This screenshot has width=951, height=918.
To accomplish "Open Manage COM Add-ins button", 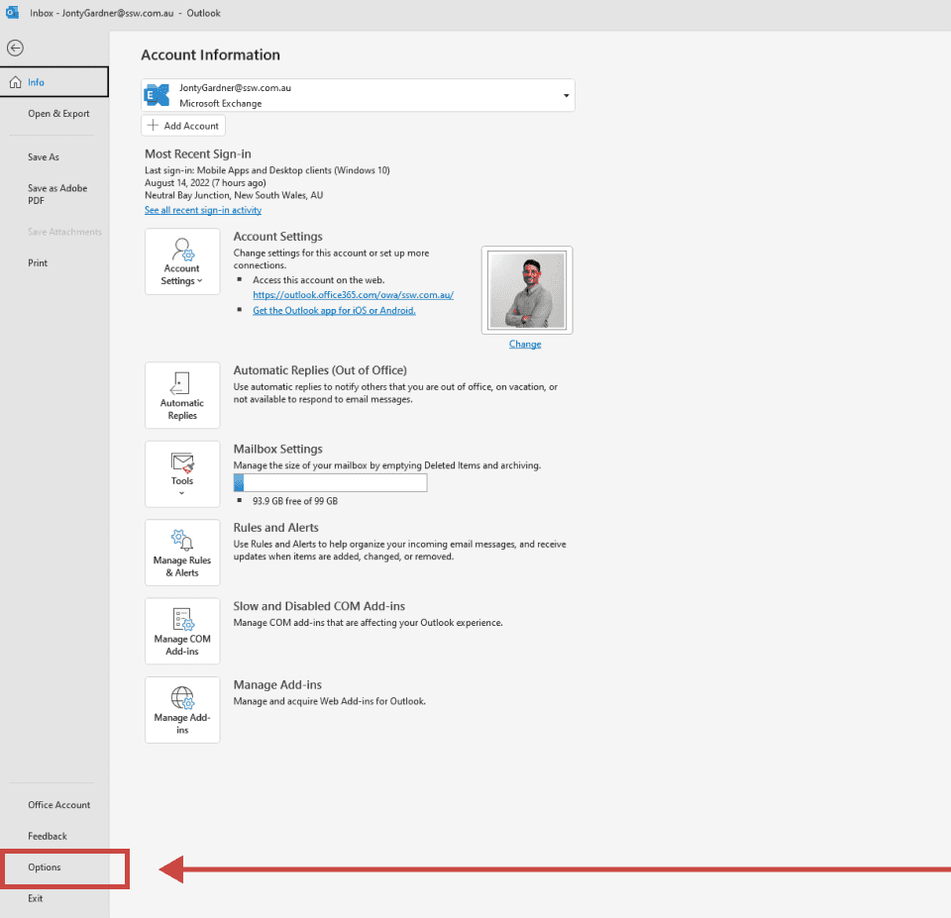I will [x=182, y=631].
